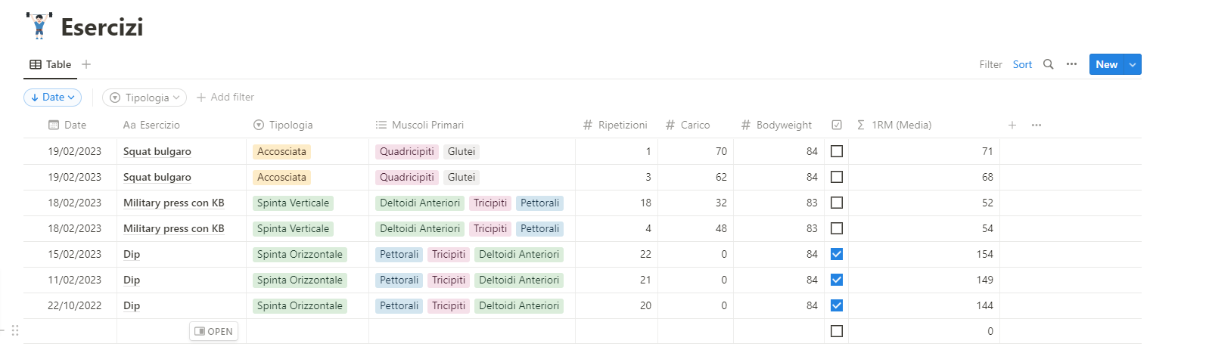Image resolution: width=1209 pixels, height=350 pixels.
Task: Click the weightlifter page icon
Action: [39, 26]
